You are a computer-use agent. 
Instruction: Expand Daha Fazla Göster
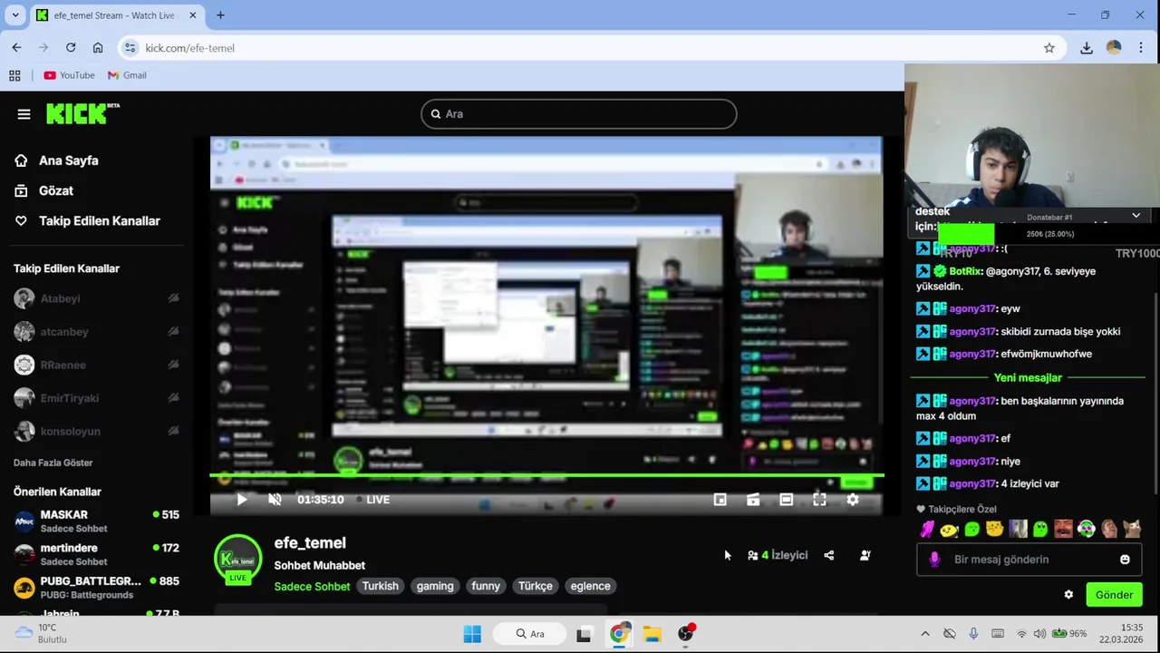[x=53, y=463]
